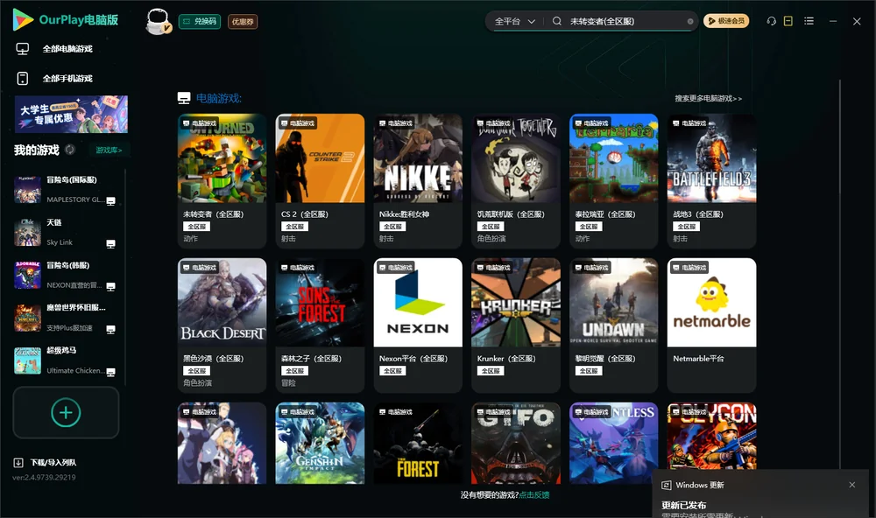Viewport: 876px width, 518px height.
Task: Click the PC icon on 冒险岛(韩服) row
Action: [x=110, y=287]
